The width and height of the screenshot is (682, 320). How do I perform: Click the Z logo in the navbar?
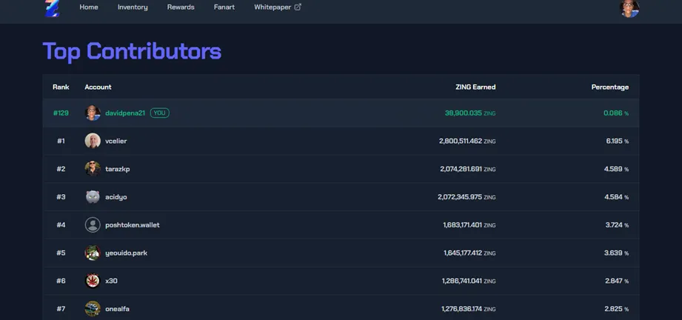pos(52,8)
